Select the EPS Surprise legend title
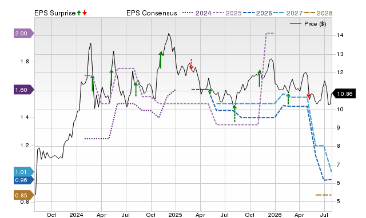This screenshot has height=218, width=366. click(55, 13)
